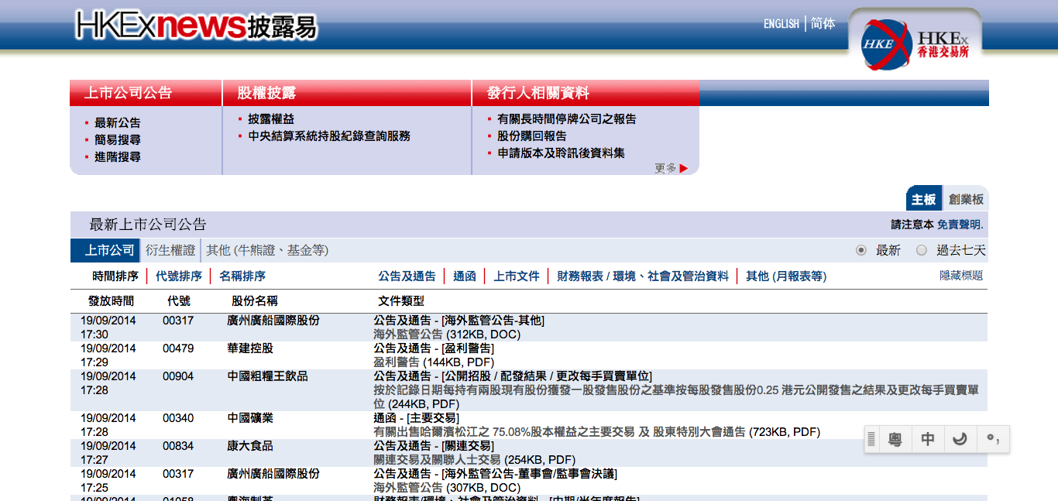The height and width of the screenshot is (501, 1058).
Task: Click stock name 中國粗糧王飲品
Action: 267,376
